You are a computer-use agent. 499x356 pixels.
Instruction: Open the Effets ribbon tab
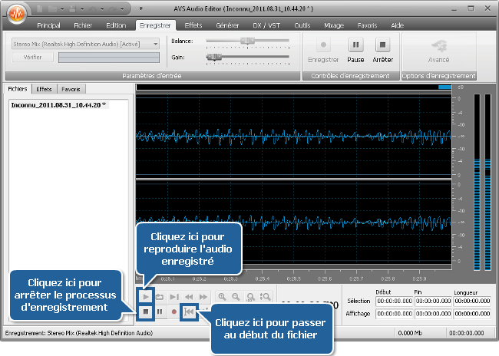[193, 25]
